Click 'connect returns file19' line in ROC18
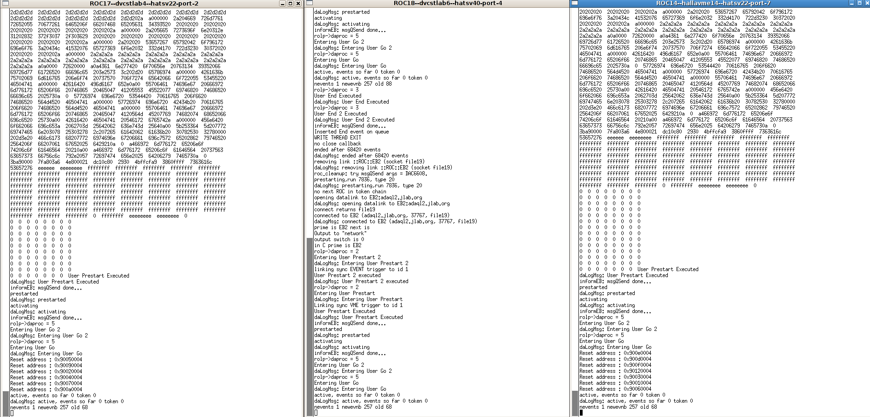This screenshot has height=417, width=870. [344, 209]
